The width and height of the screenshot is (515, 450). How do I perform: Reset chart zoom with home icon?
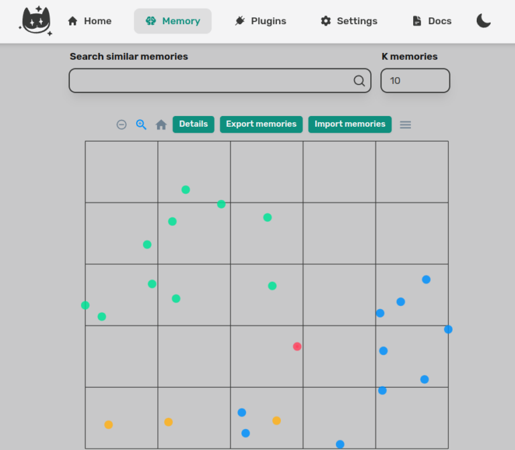(161, 124)
